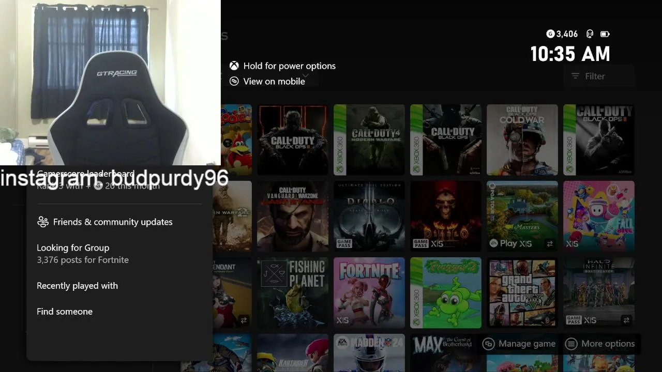Open More options

pyautogui.click(x=600, y=344)
